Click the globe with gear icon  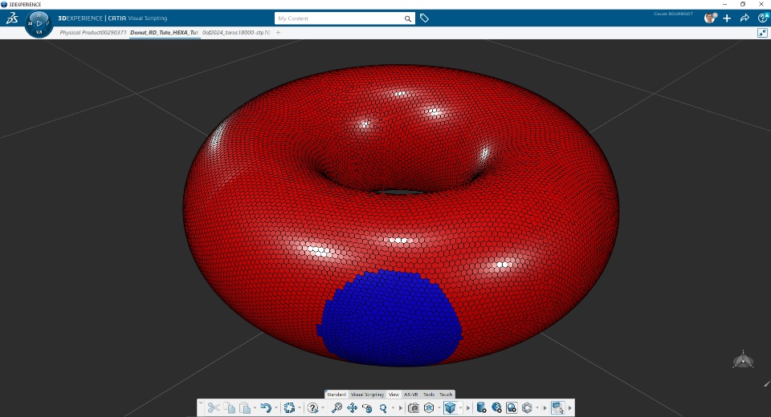(496, 407)
